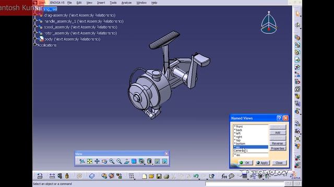Click the Swap Visible Space icon
This screenshot has height=187, width=334.
point(164,162)
